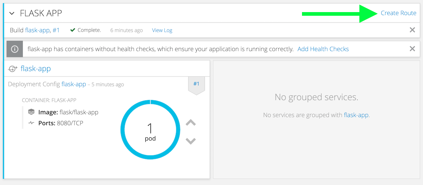The height and width of the screenshot is (185, 423).
Task: Open deployment #1 badge
Action: click(x=196, y=84)
